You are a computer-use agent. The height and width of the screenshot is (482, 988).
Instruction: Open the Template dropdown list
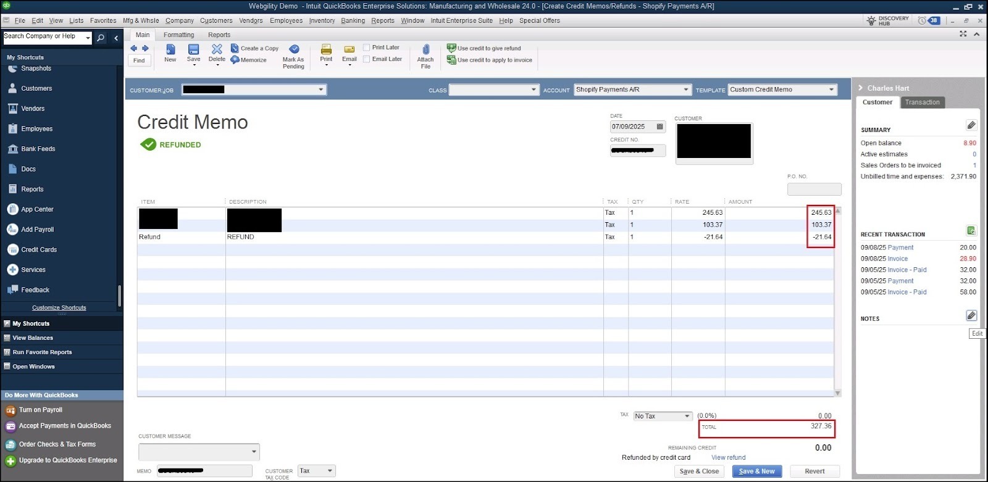pyautogui.click(x=831, y=89)
